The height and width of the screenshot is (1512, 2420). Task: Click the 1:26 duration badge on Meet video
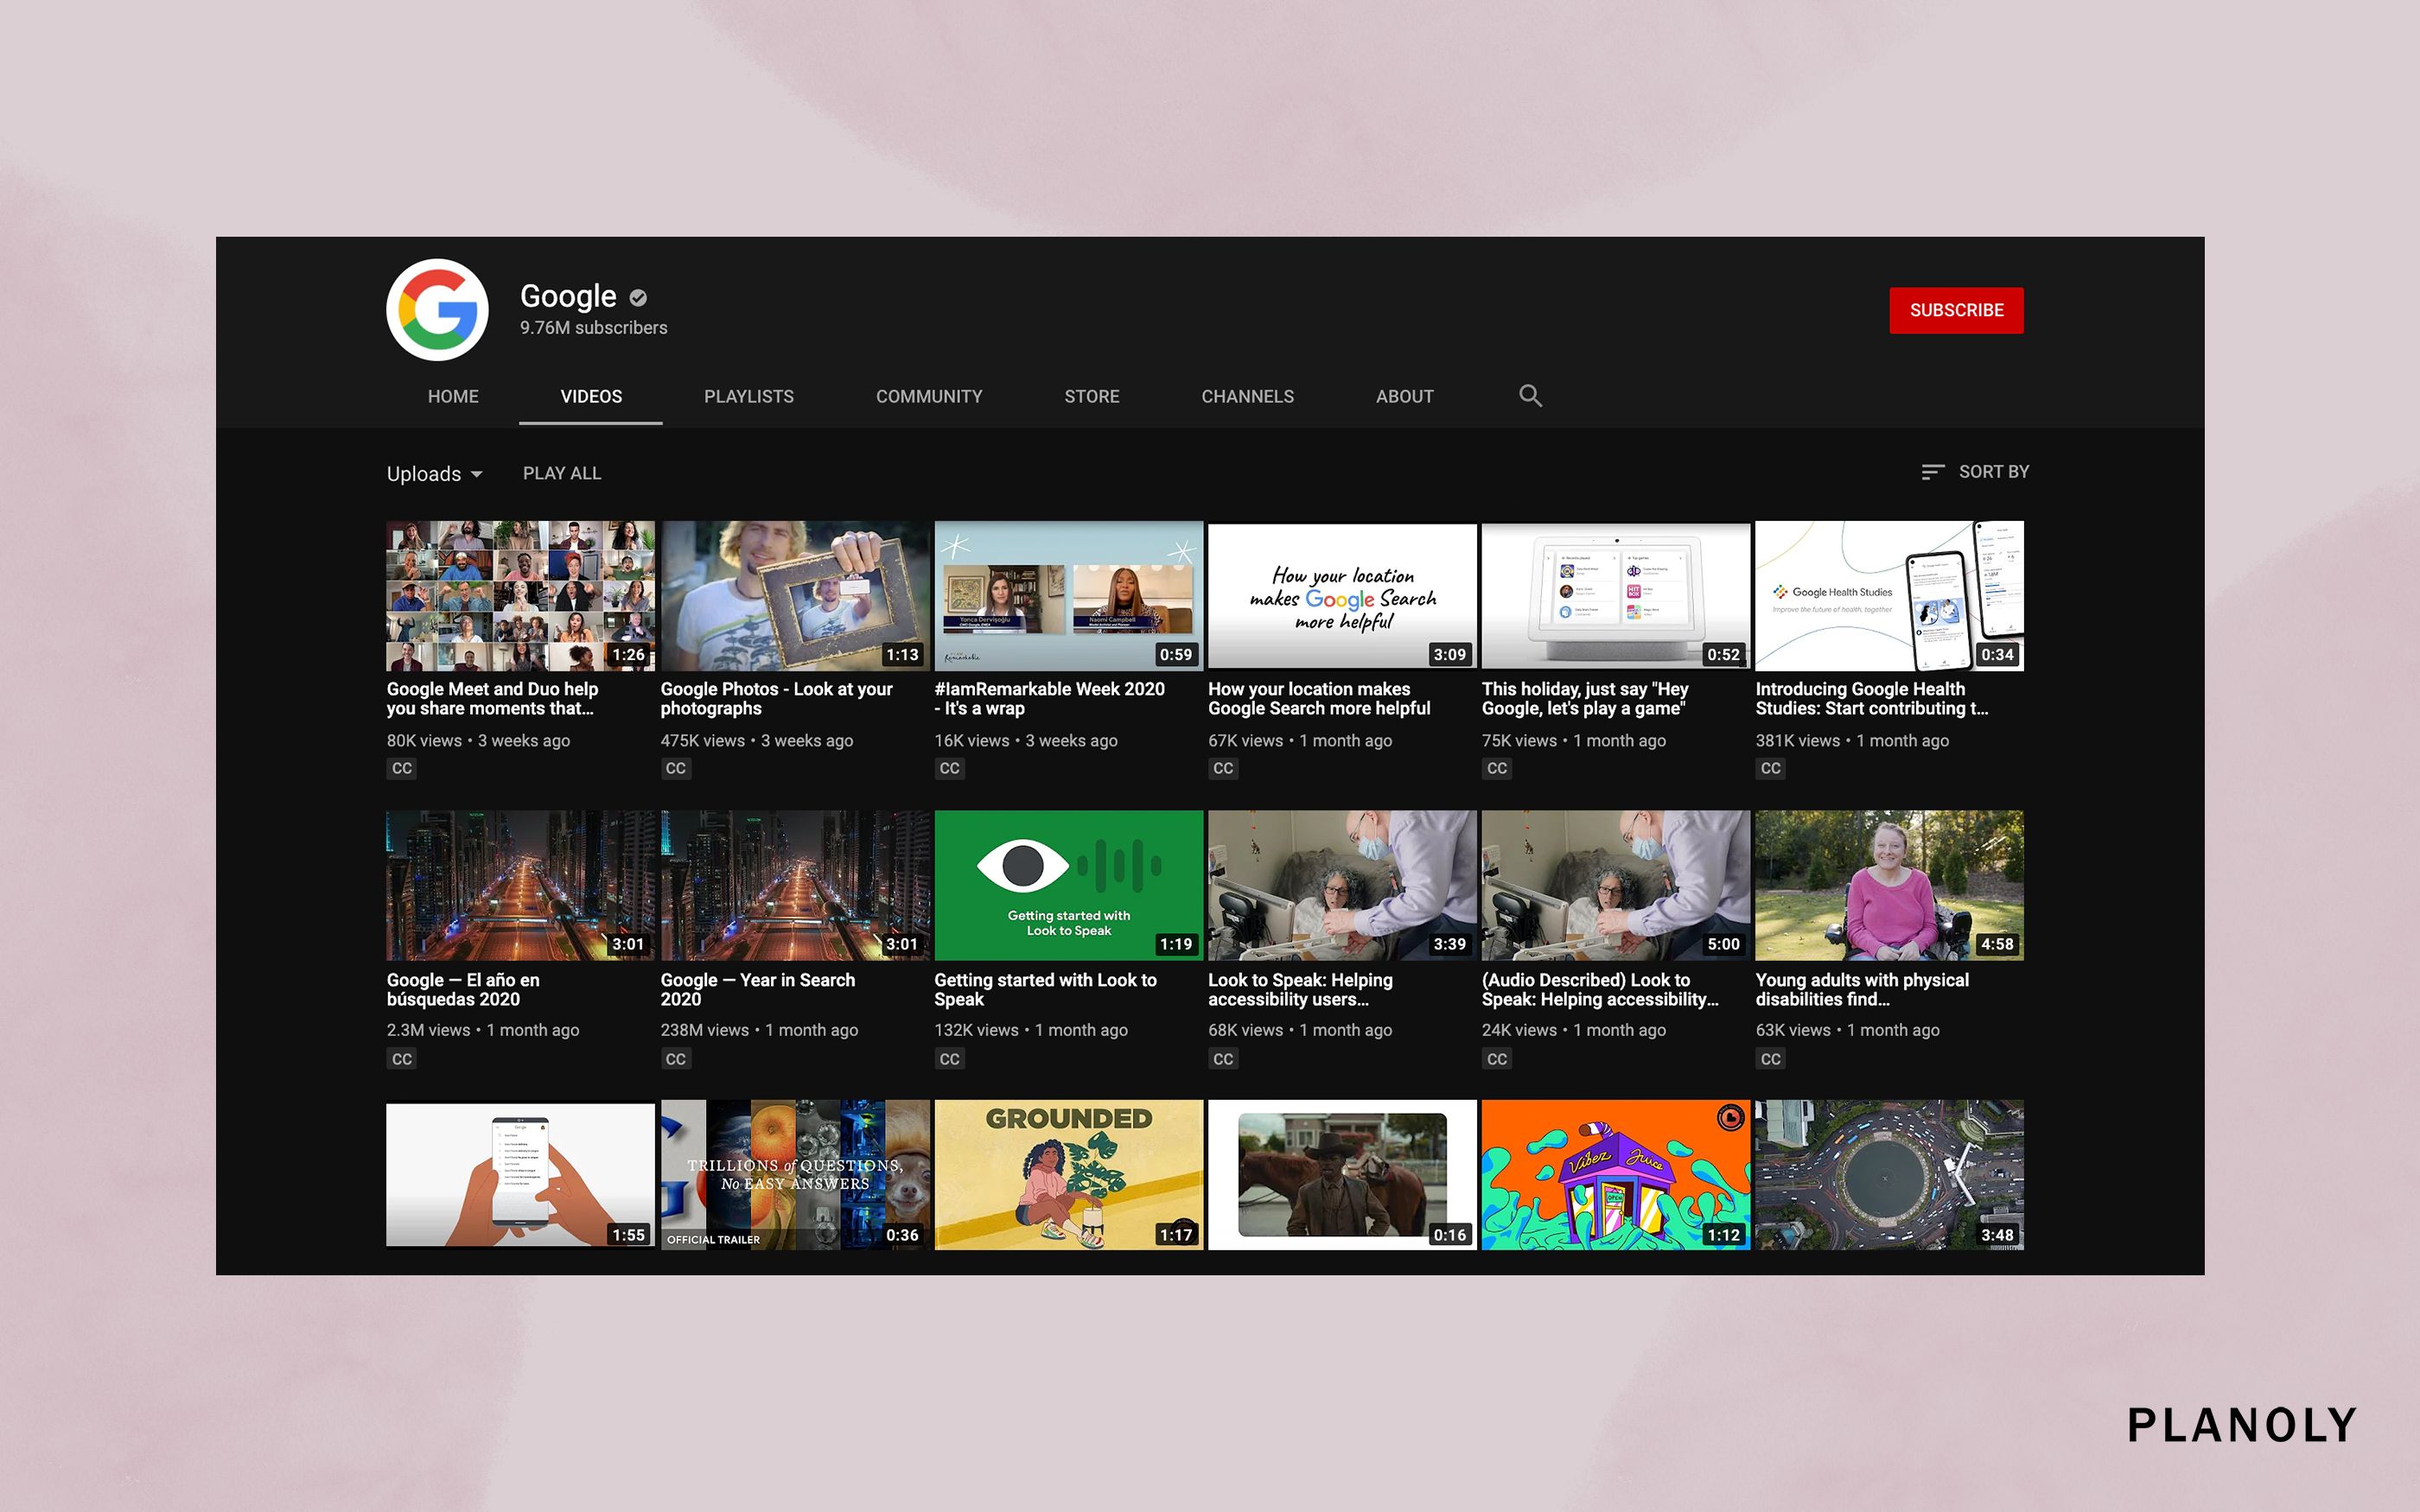click(x=628, y=654)
